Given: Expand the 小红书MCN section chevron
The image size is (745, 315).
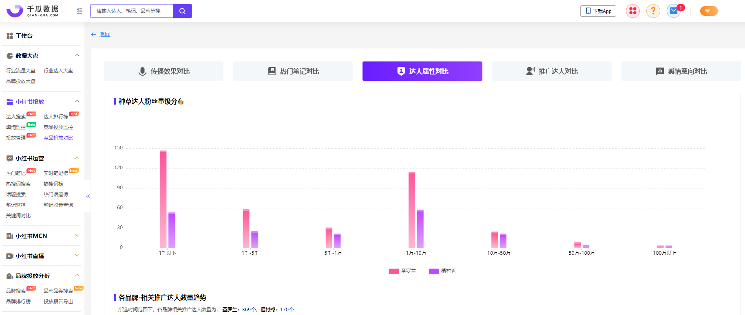Looking at the screenshot, I should [77, 236].
